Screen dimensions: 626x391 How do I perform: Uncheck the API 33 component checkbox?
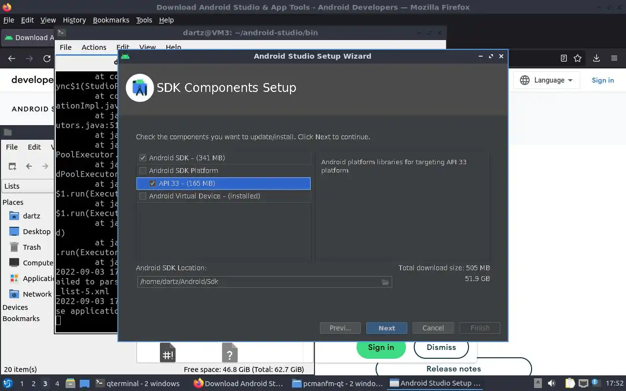pyautogui.click(x=153, y=183)
